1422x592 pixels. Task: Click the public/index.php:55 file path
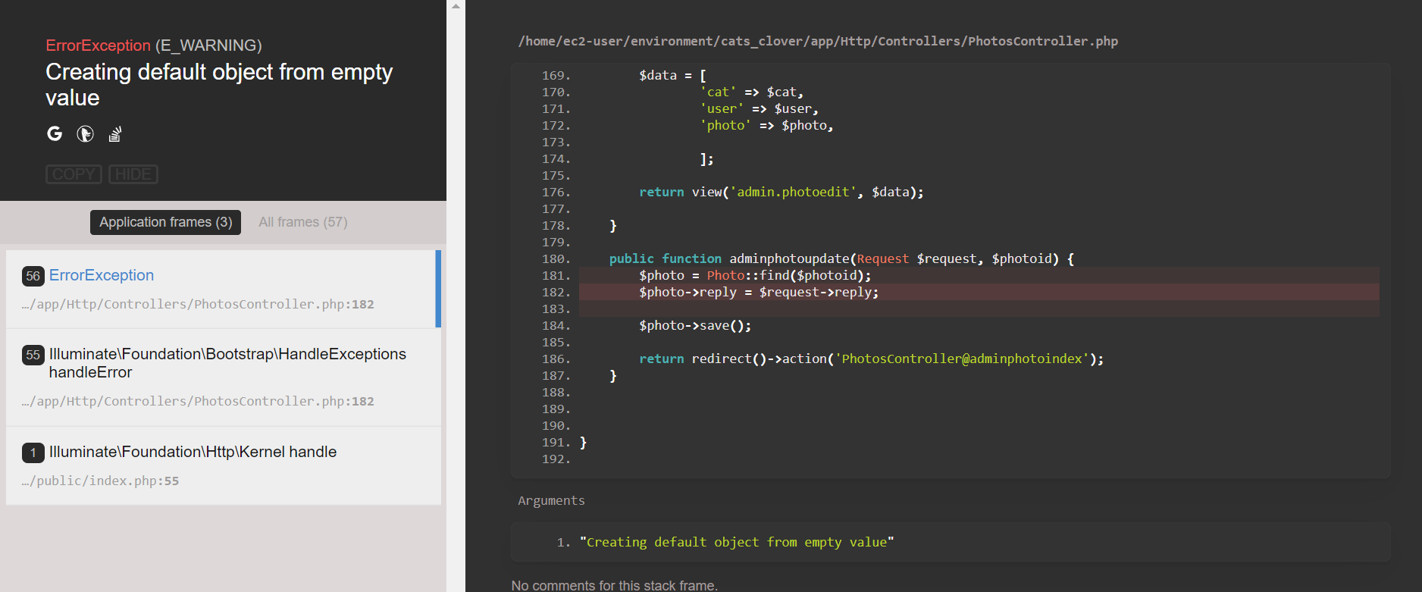100,481
